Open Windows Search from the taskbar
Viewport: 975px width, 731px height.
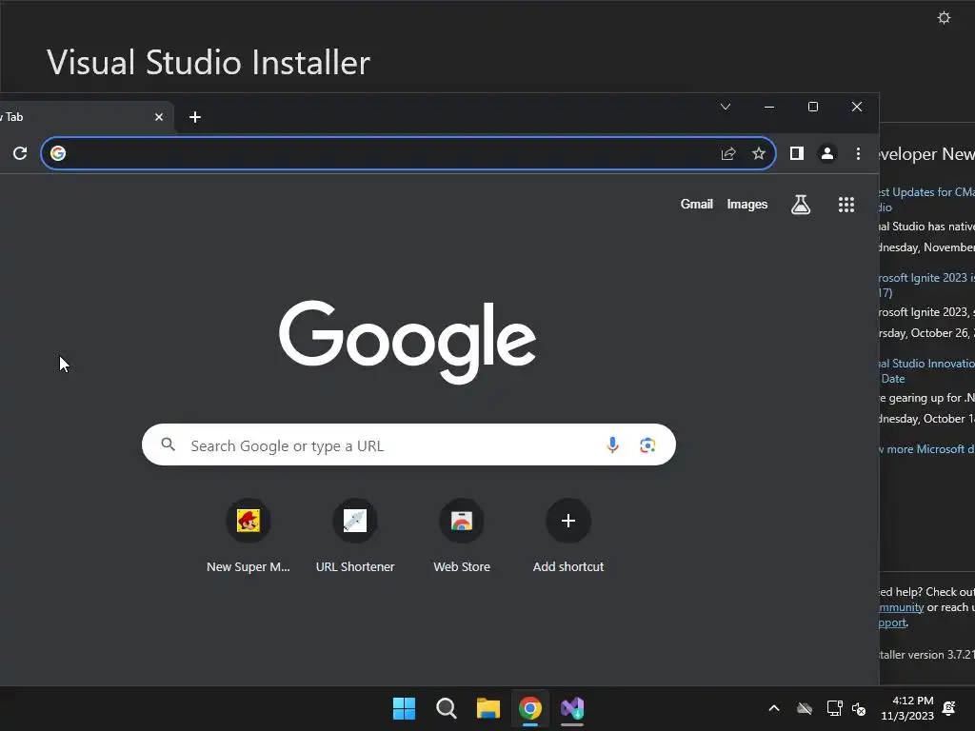446,708
